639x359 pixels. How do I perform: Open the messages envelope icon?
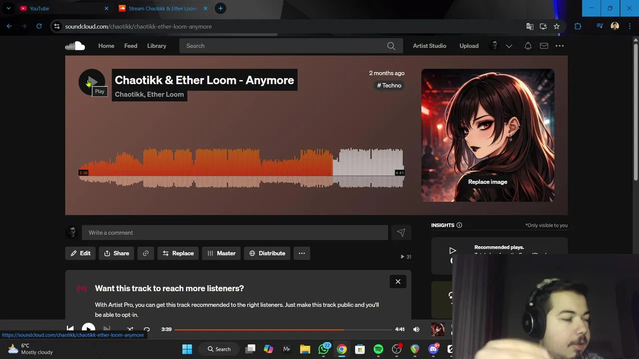[544, 46]
